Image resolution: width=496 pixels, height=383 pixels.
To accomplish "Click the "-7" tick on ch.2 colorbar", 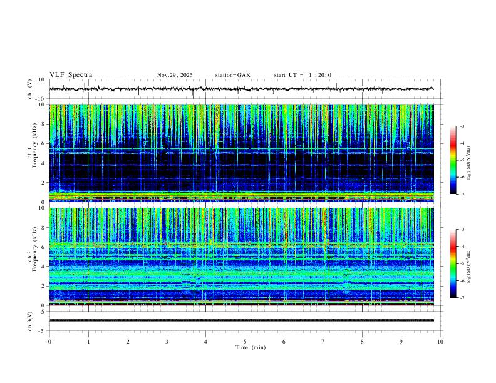I will (x=462, y=298).
